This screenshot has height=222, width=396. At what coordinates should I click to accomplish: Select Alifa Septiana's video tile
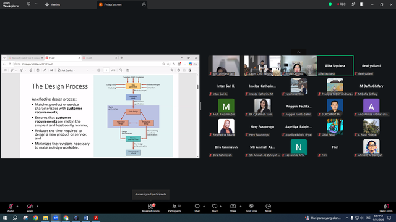point(335,66)
